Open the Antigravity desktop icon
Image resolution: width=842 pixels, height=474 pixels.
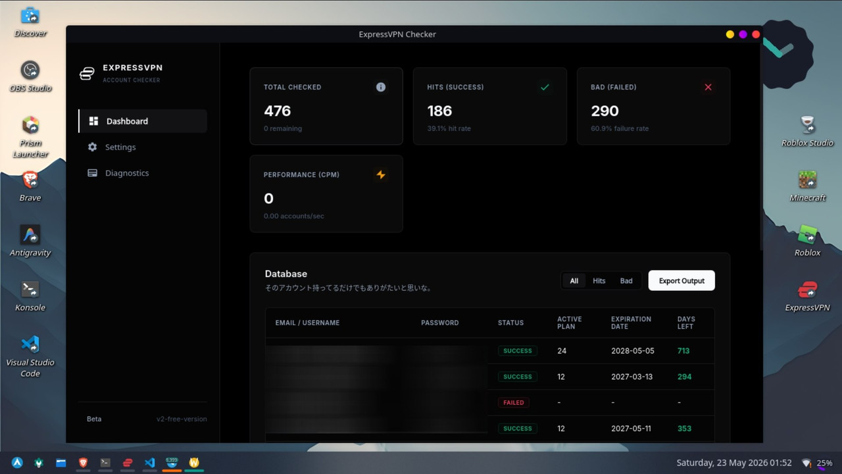30,241
